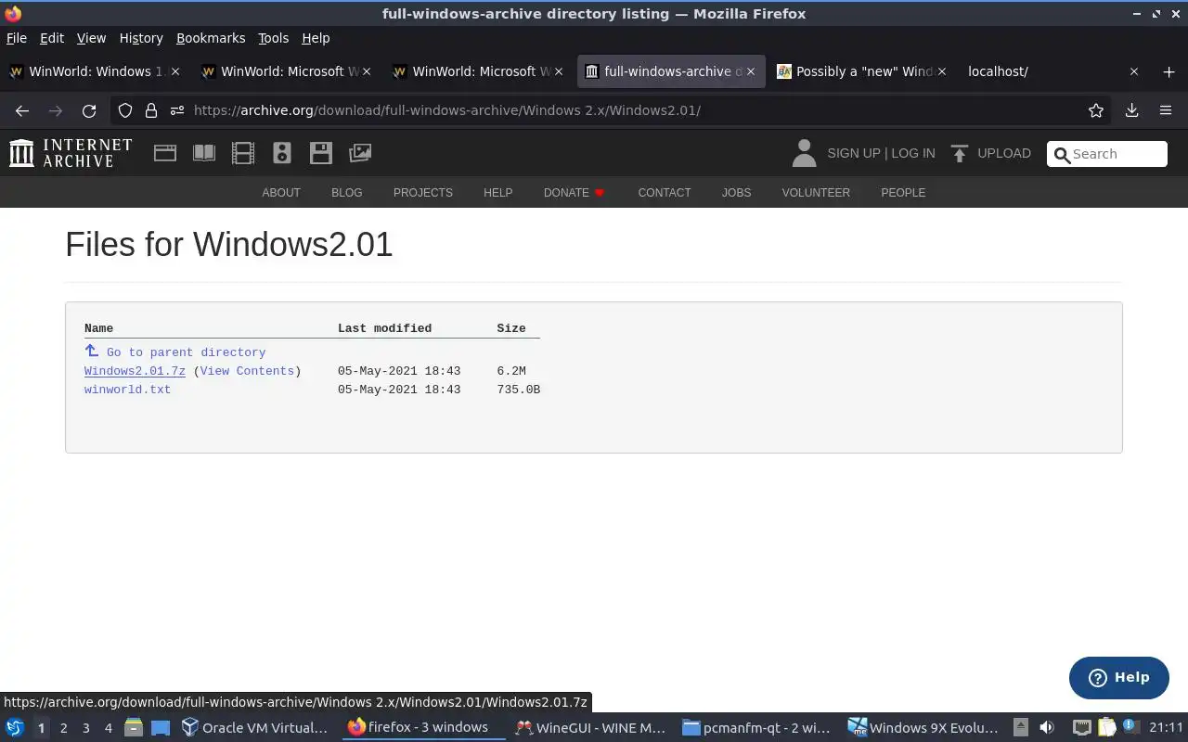Screen dimensions: 1188x742
Task: Click the padlock site security icon
Action: click(151, 110)
